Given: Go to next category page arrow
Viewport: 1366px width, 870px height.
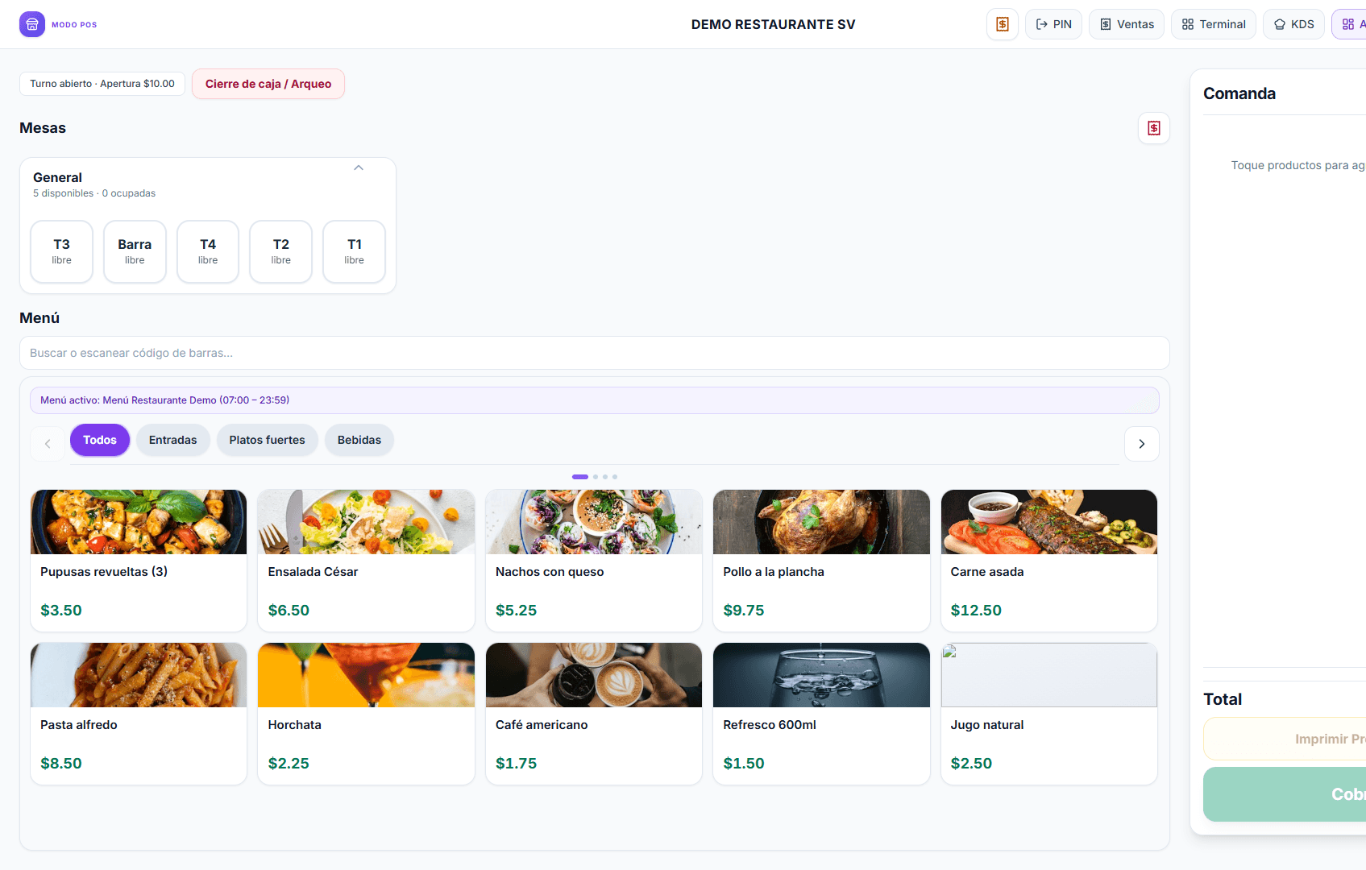Looking at the screenshot, I should point(1142,444).
